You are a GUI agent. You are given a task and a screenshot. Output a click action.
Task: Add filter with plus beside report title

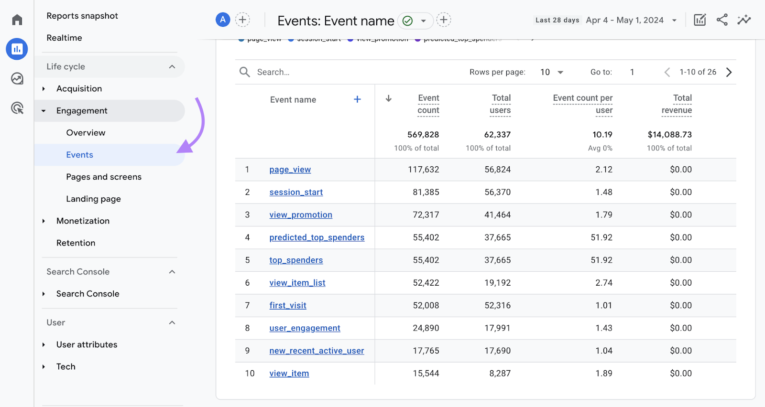(x=444, y=20)
